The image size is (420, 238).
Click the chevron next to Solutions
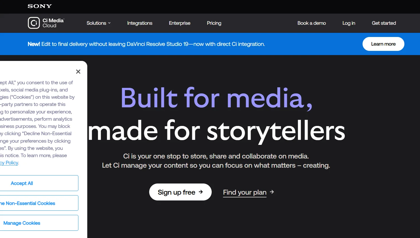point(109,23)
